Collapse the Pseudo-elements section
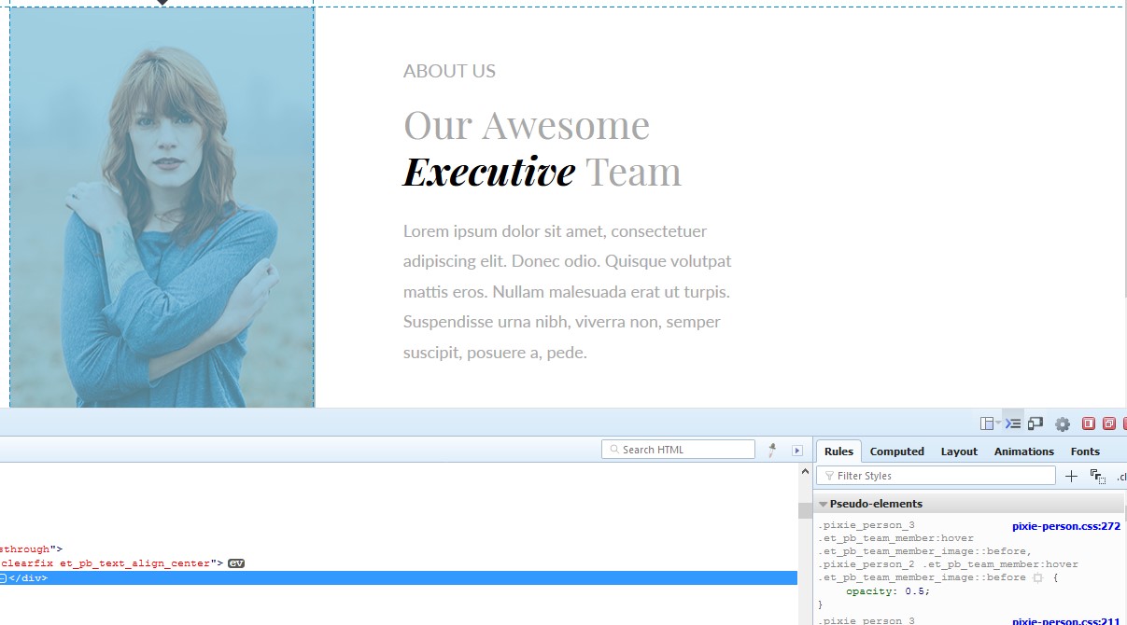The height and width of the screenshot is (625, 1127). point(824,504)
